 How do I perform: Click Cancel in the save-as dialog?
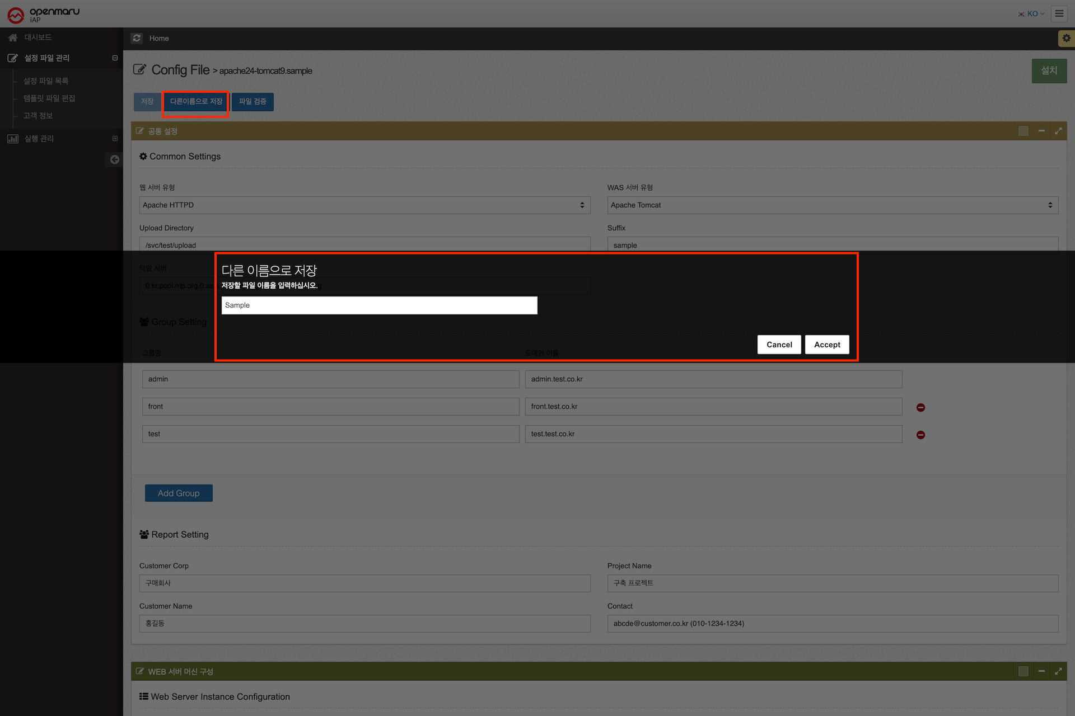[x=779, y=345]
